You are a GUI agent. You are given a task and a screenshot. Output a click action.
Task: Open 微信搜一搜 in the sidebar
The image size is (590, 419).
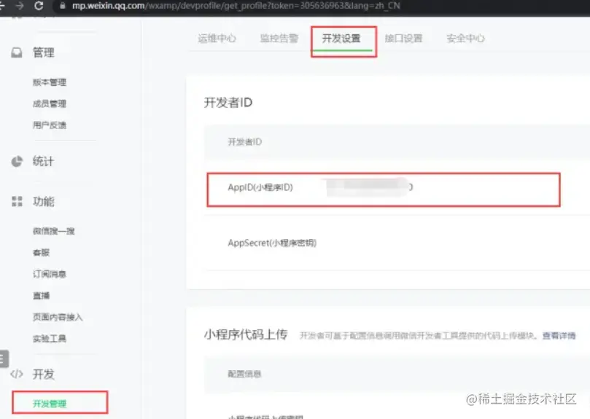tap(53, 231)
